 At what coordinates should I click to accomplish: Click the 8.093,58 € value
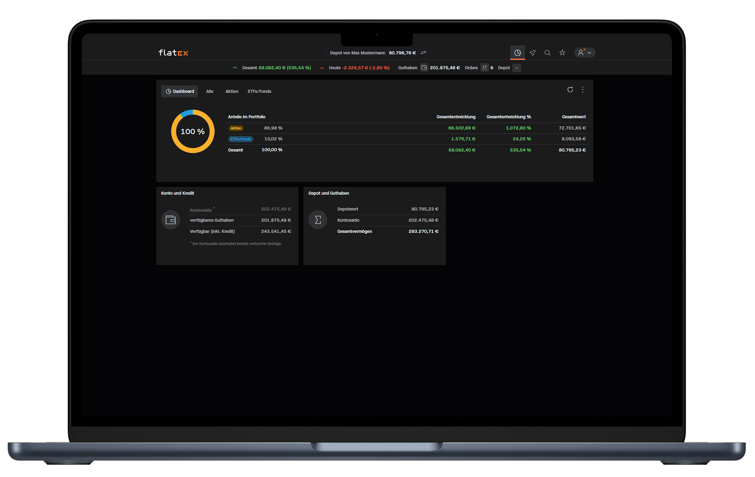574,139
